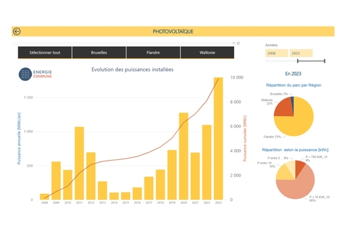This screenshot has height=231, width=347.
Task: Click the P > 750 kVA dark orange slice
Action: pyautogui.click(x=299, y=167)
